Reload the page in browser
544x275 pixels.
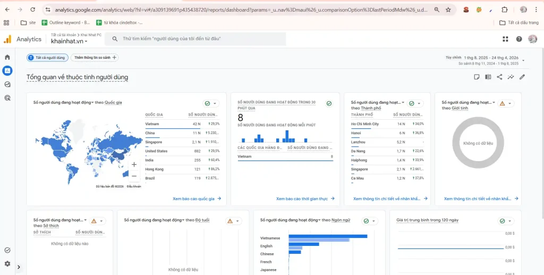tap(32, 10)
